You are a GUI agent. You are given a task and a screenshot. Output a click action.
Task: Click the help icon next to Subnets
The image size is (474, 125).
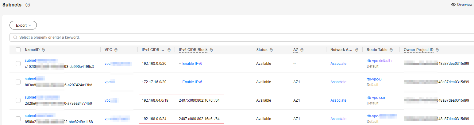click(x=28, y=5)
